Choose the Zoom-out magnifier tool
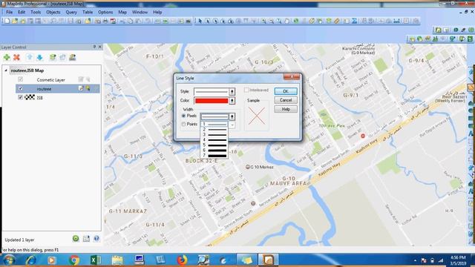The width and height of the screenshot is (475, 267). pos(272,21)
